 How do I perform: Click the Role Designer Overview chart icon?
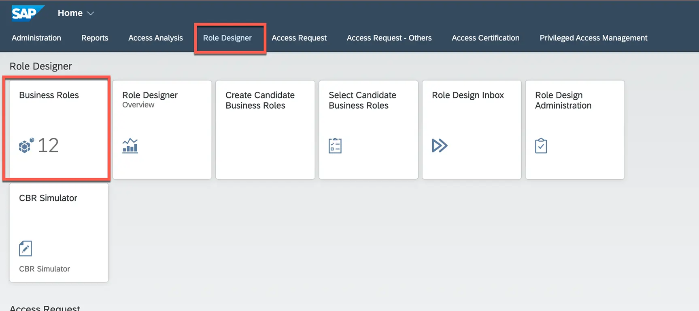(x=130, y=145)
